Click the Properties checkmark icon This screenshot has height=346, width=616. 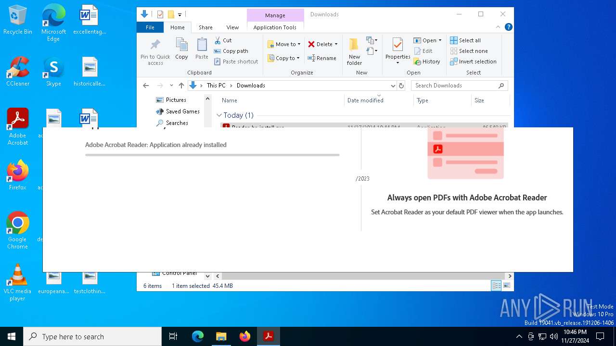pyautogui.click(x=398, y=45)
